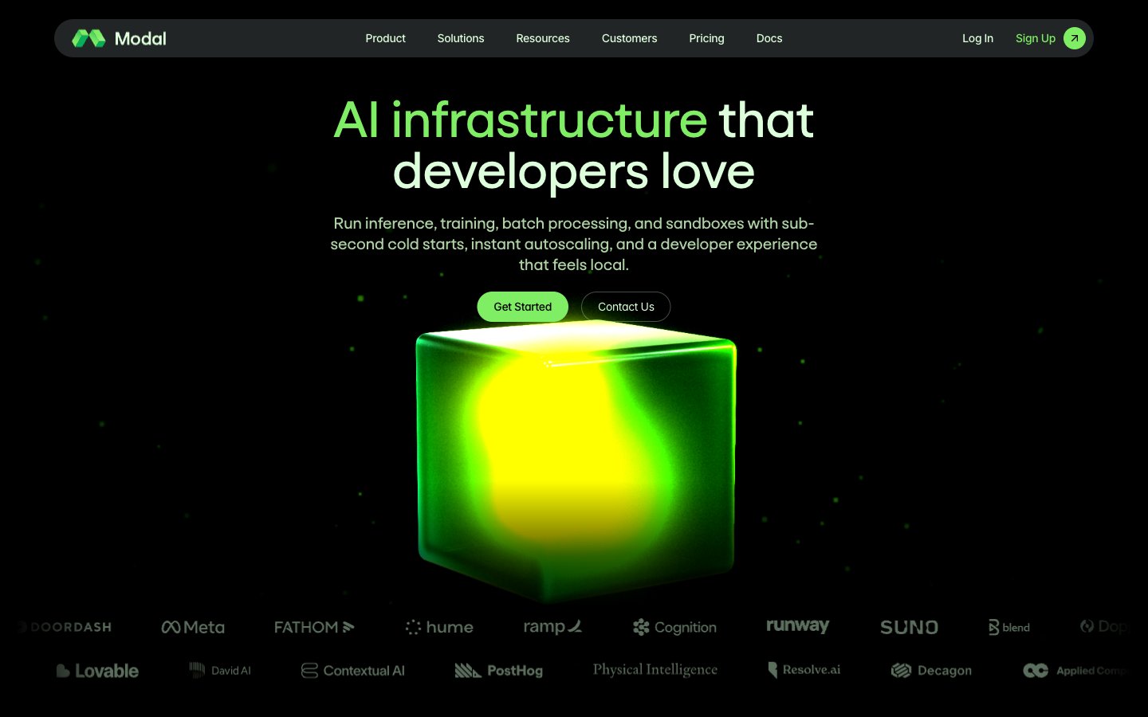Click the green Get Started button
This screenshot has width=1148, height=717.
[522, 307]
